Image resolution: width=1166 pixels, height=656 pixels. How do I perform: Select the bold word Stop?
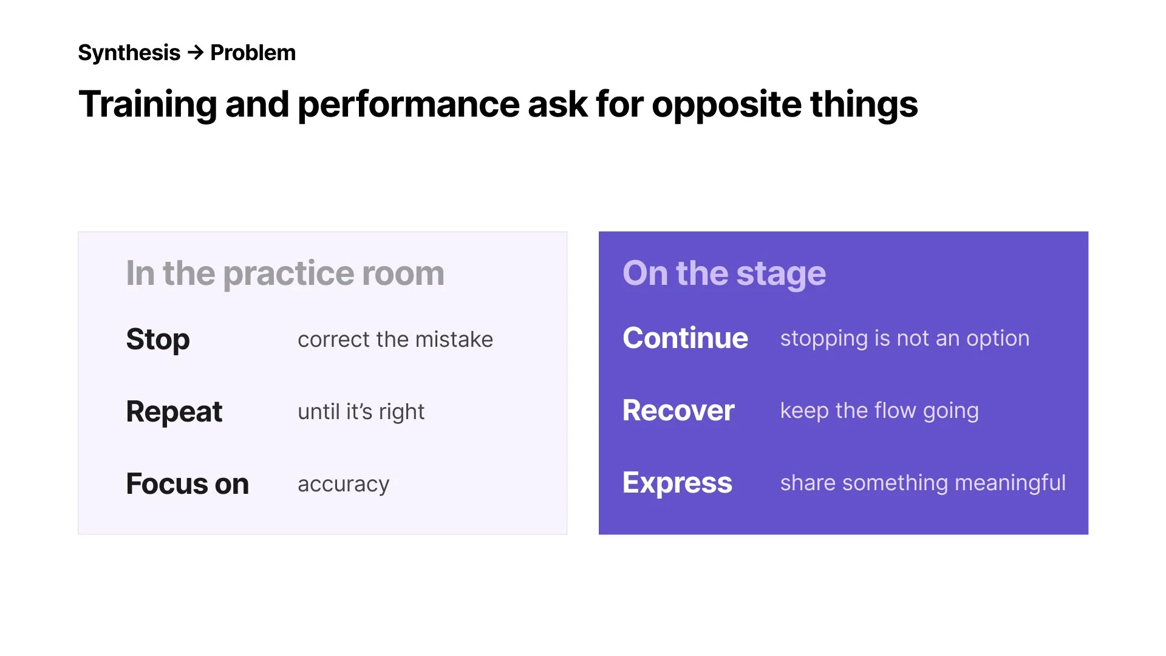coord(158,340)
